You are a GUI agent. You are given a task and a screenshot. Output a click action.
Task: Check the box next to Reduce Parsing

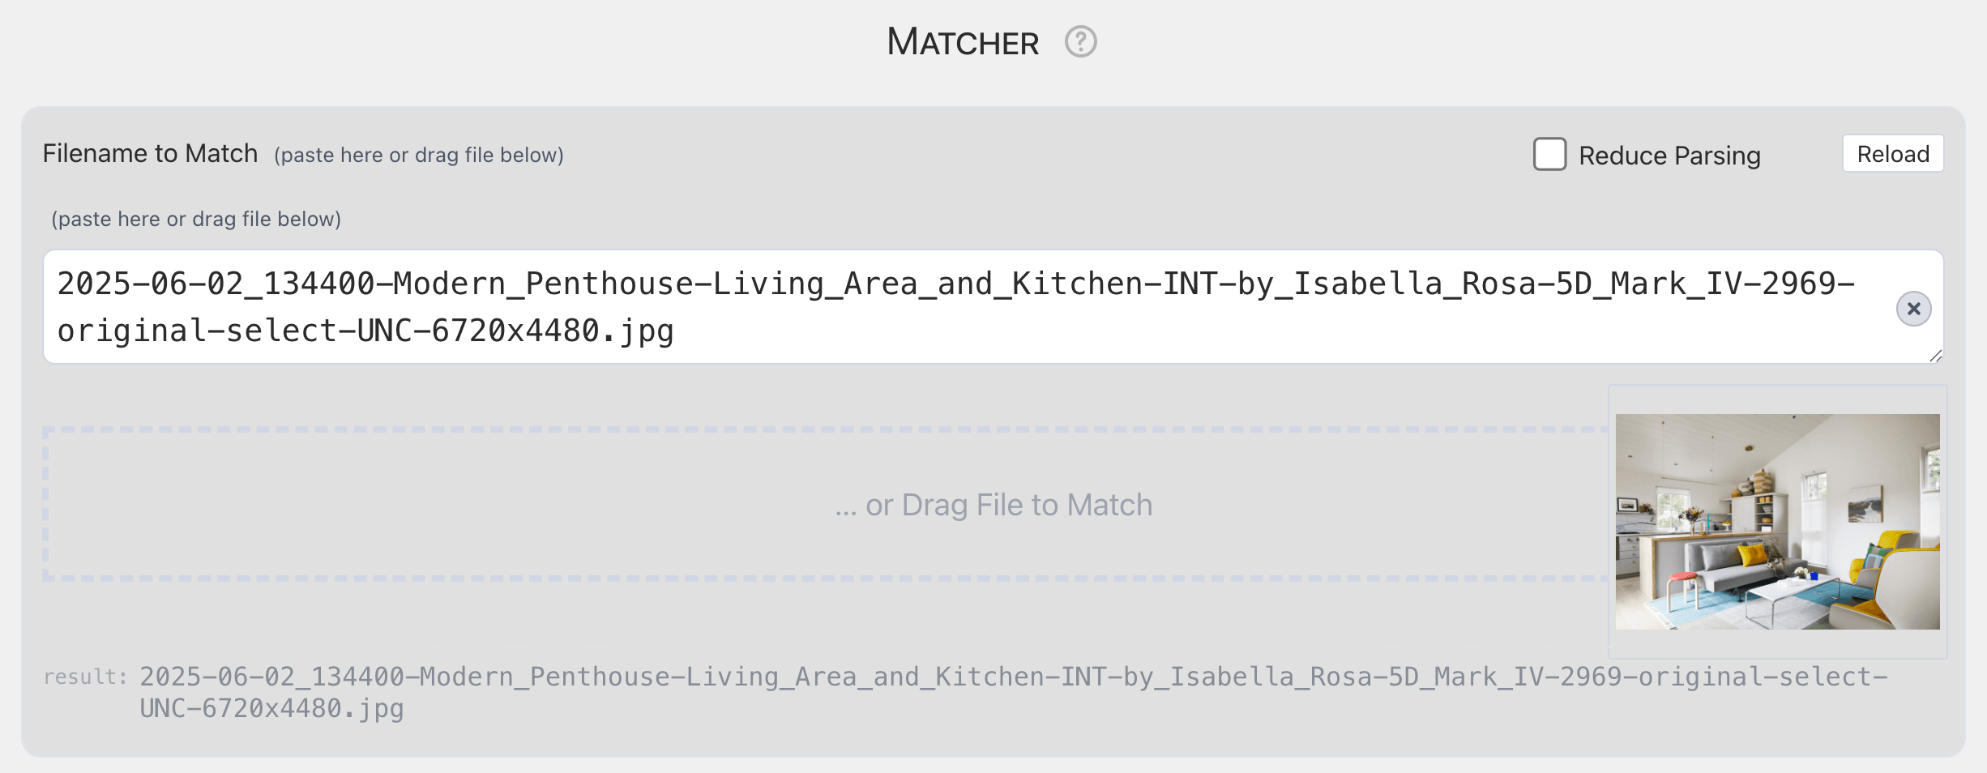click(1550, 155)
